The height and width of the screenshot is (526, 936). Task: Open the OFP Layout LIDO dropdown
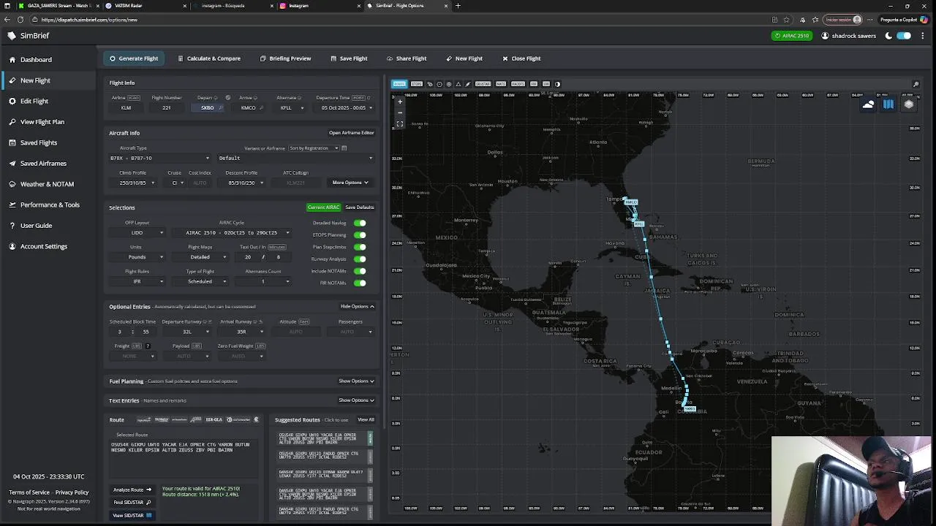137,233
